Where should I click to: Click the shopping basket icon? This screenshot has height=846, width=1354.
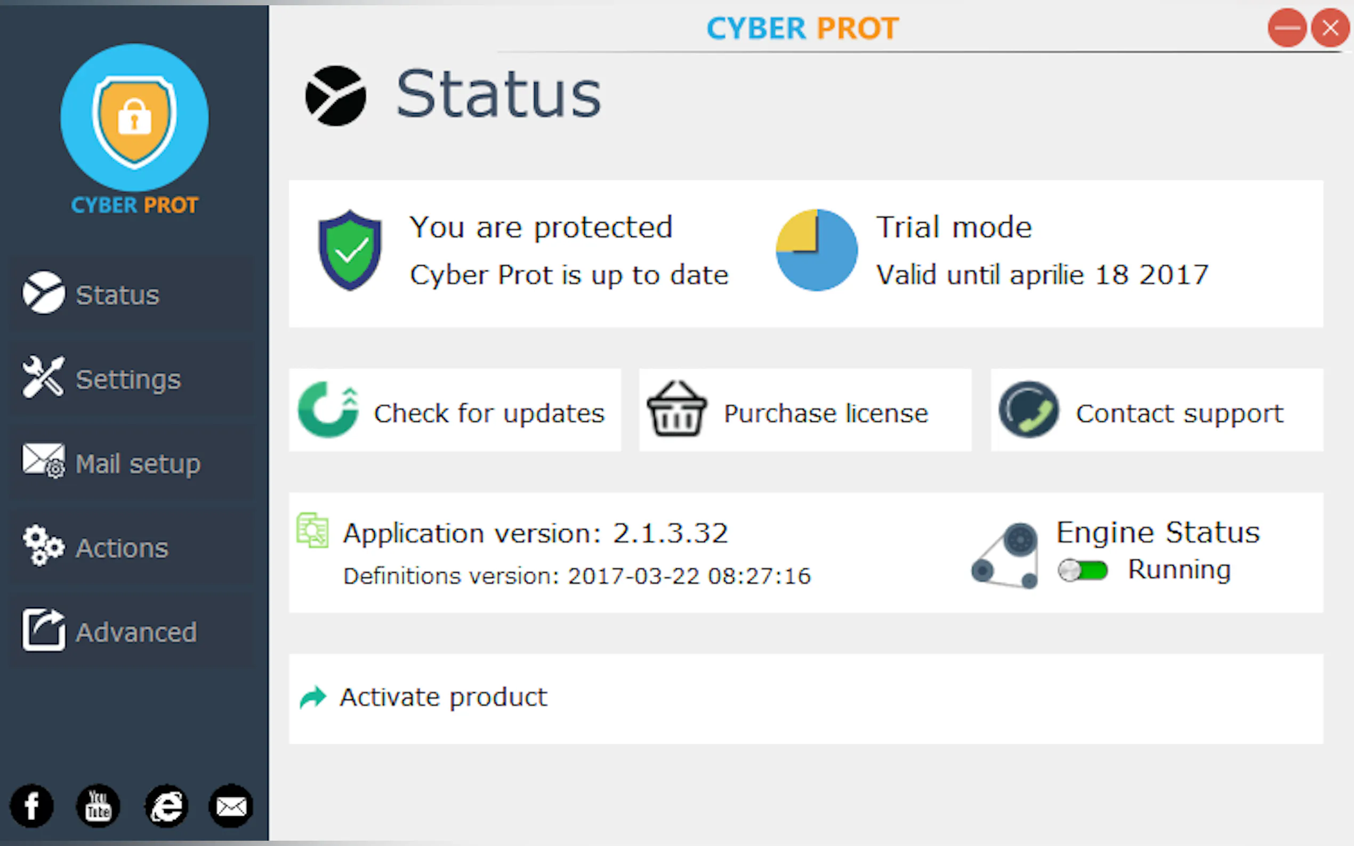[676, 410]
